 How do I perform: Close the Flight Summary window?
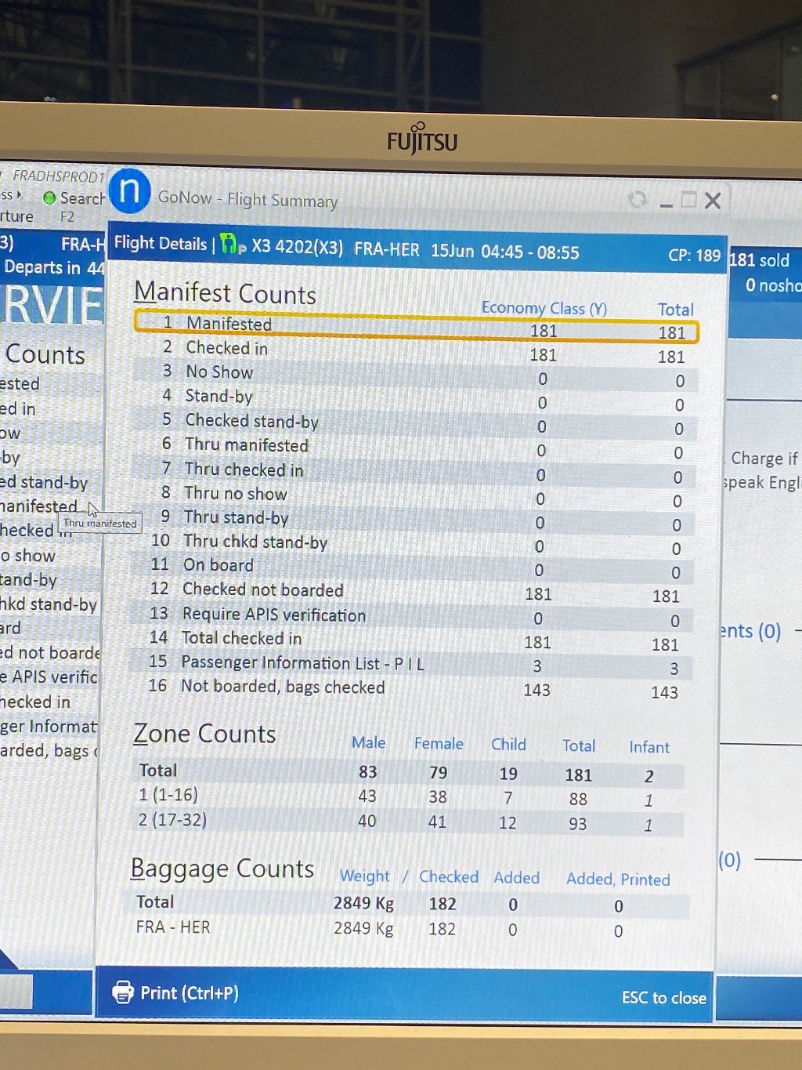point(713,201)
